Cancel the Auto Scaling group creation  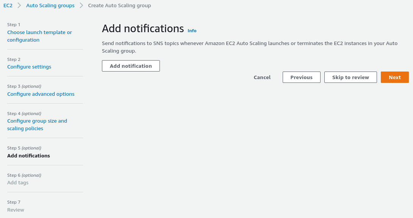click(262, 77)
